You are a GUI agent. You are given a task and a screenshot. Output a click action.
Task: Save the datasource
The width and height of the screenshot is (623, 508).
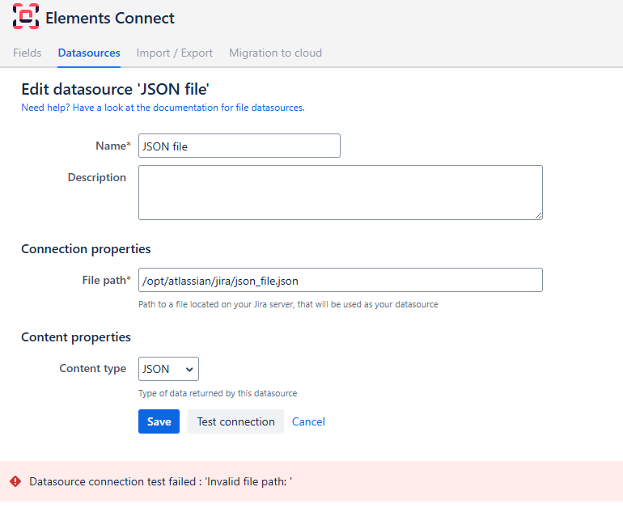(x=159, y=421)
